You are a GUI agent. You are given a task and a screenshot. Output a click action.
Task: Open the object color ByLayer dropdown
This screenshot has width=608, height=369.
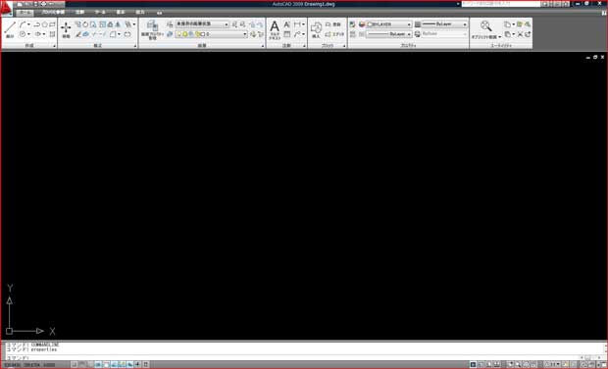click(389, 24)
